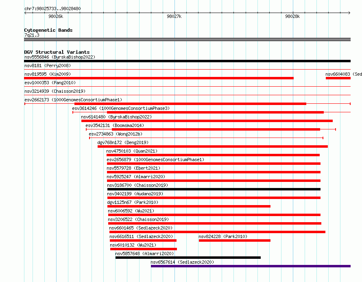Select the nsv6604083 short red bar
The height and width of the screenshot is (282, 362).
338,78
